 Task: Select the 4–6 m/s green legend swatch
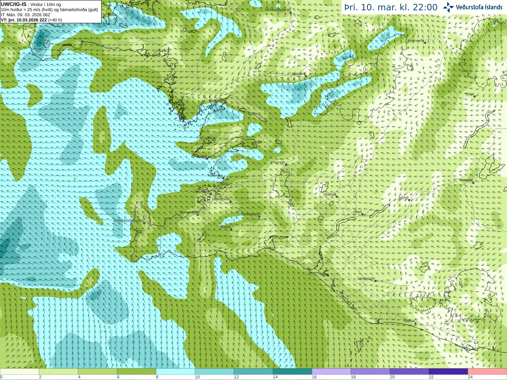97,372
